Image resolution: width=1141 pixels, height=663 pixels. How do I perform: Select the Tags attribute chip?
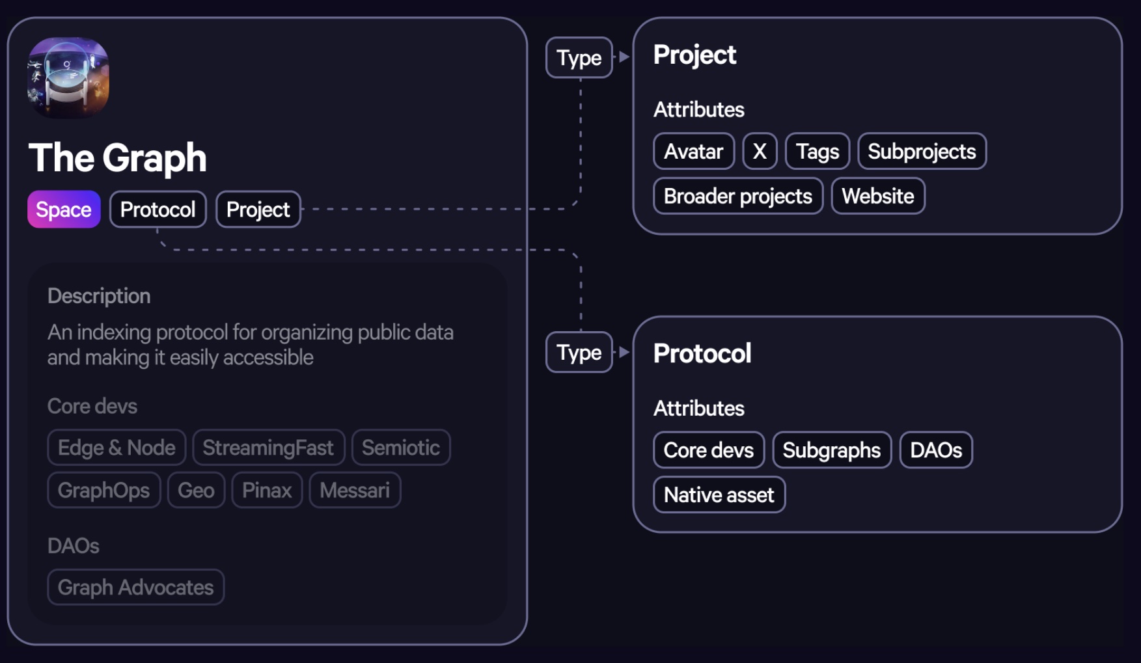point(818,152)
